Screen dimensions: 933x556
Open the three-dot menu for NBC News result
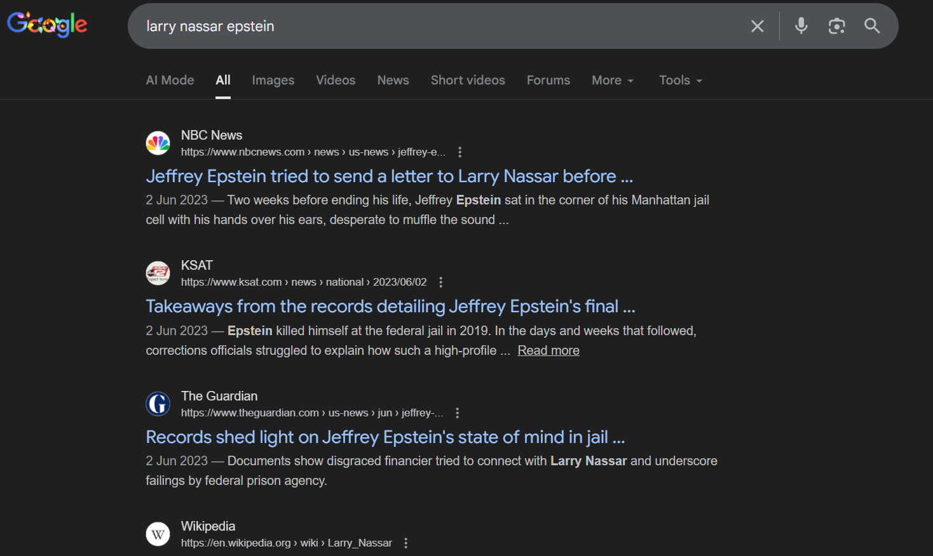click(460, 152)
